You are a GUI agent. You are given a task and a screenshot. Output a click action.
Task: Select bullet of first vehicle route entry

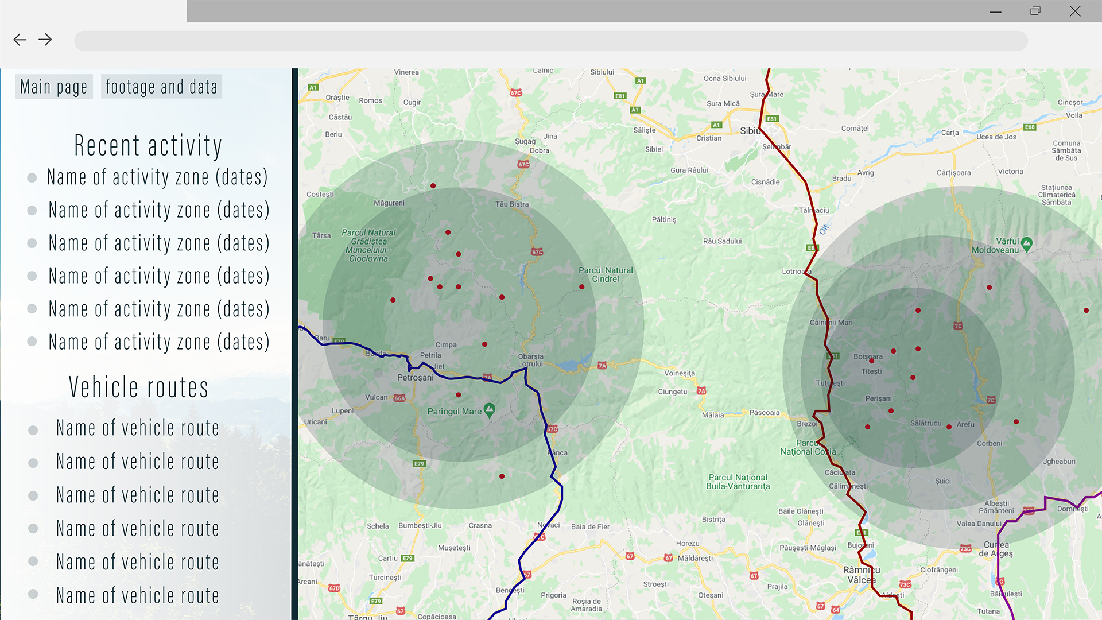[33, 430]
